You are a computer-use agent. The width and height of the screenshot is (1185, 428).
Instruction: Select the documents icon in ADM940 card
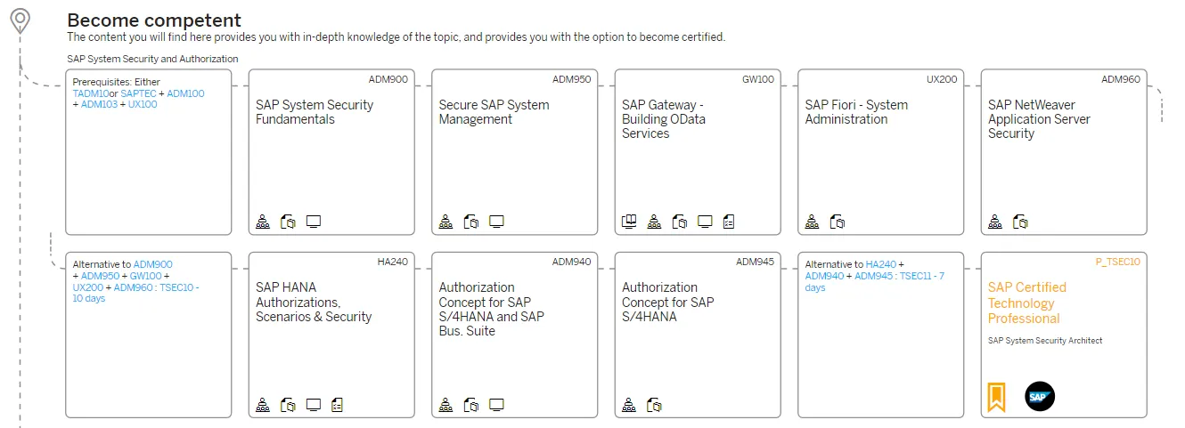pos(471,405)
